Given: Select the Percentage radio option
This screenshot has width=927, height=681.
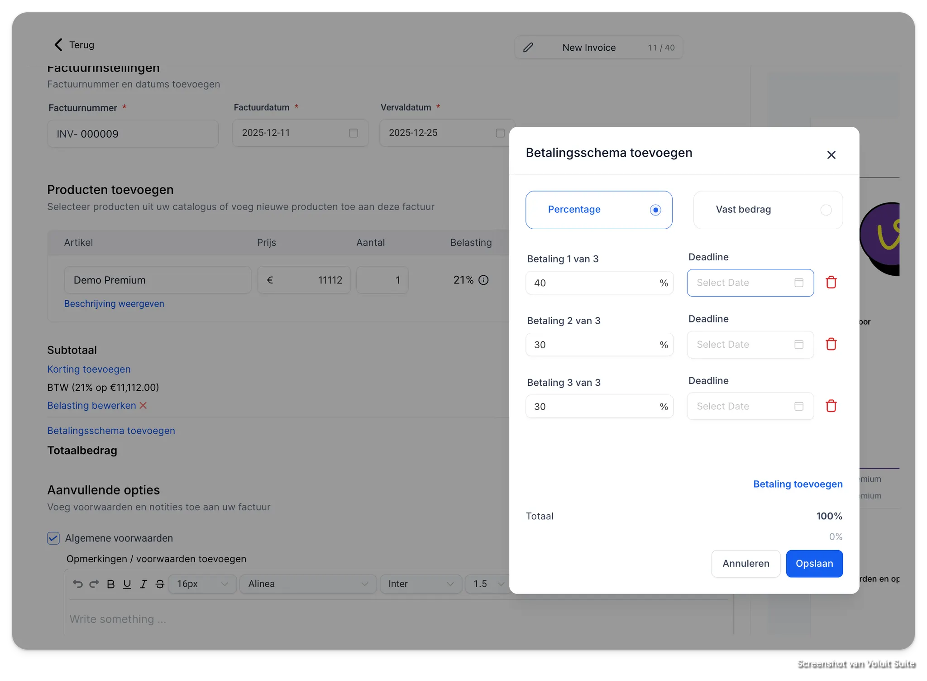Looking at the screenshot, I should click(x=655, y=210).
